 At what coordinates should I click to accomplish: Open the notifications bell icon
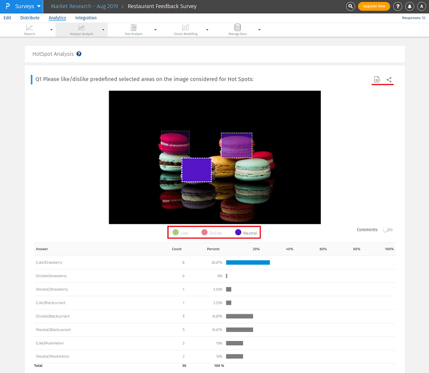(x=409, y=6)
